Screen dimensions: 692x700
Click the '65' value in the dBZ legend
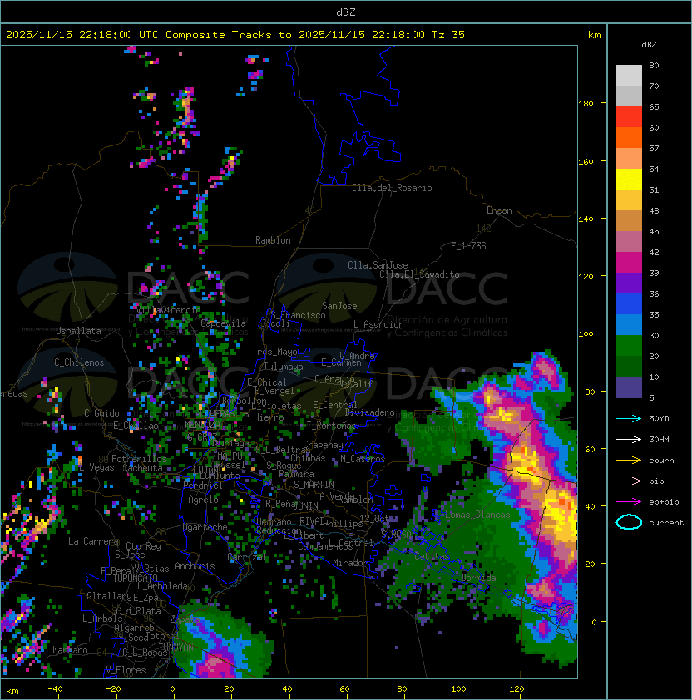(x=654, y=106)
